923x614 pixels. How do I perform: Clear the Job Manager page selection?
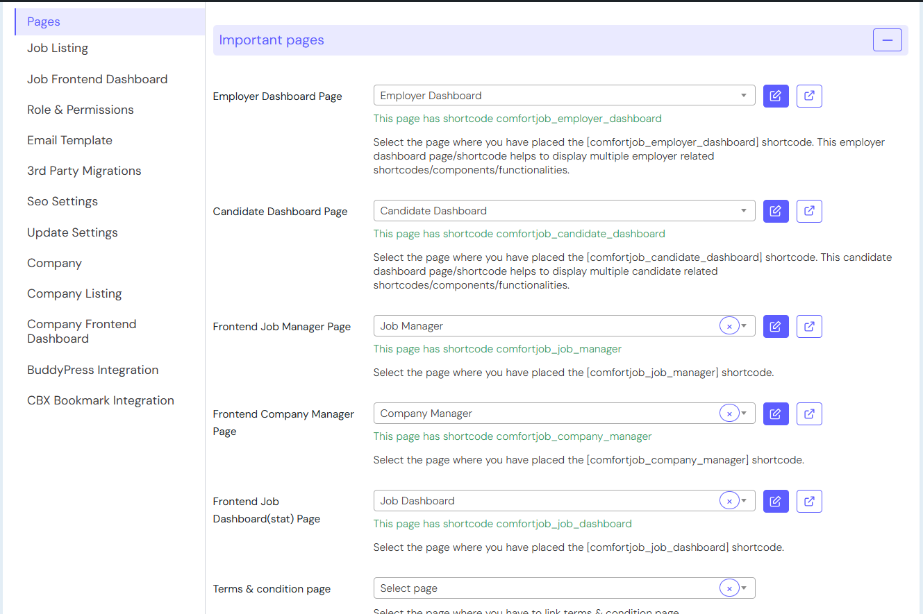pos(729,326)
